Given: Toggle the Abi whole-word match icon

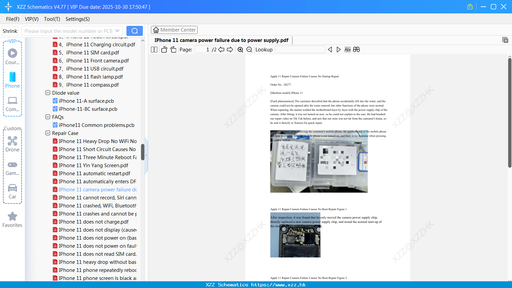Looking at the screenshot, I should (348, 50).
